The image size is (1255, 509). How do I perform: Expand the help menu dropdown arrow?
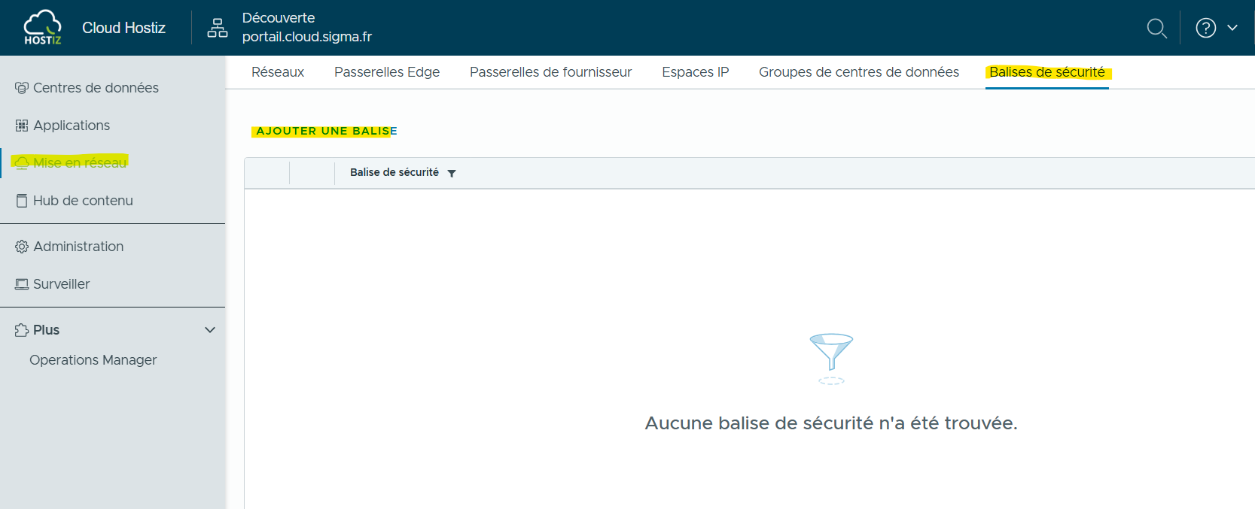[1232, 28]
